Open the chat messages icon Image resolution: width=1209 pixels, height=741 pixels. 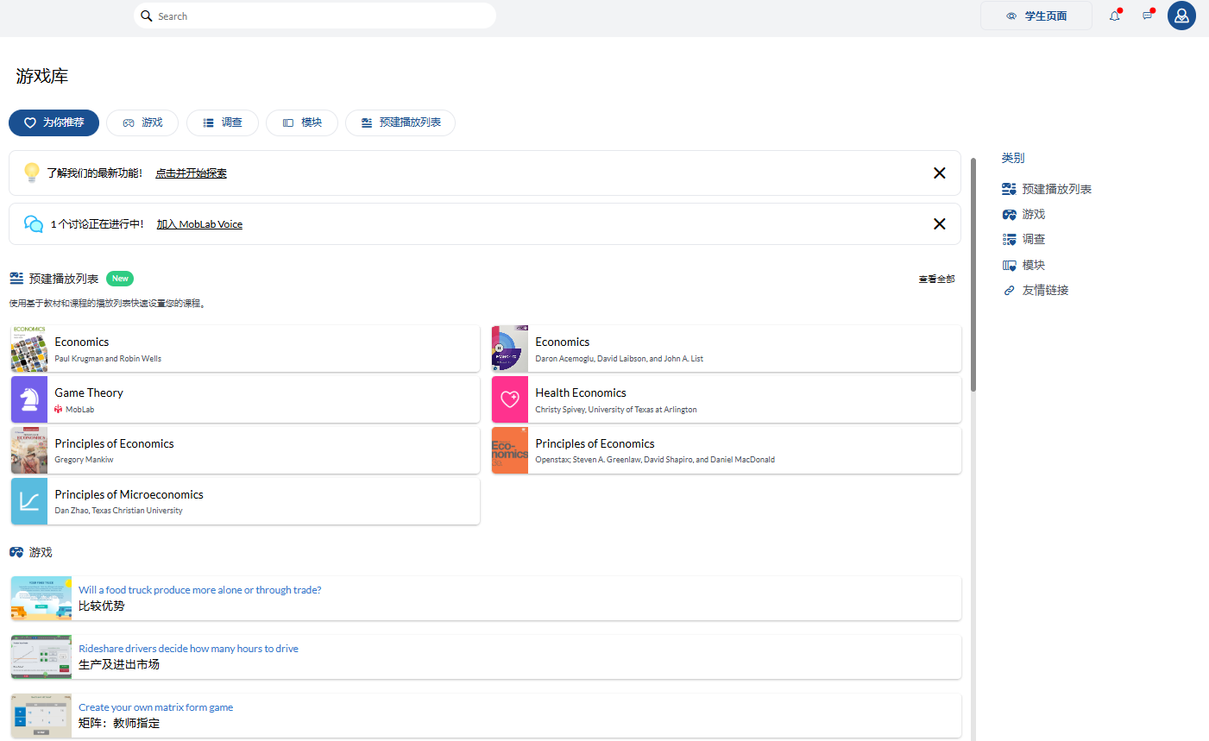pos(1148,16)
